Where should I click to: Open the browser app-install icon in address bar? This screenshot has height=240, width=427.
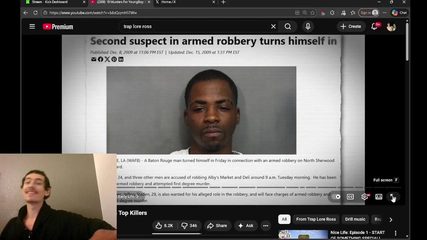click(297, 13)
